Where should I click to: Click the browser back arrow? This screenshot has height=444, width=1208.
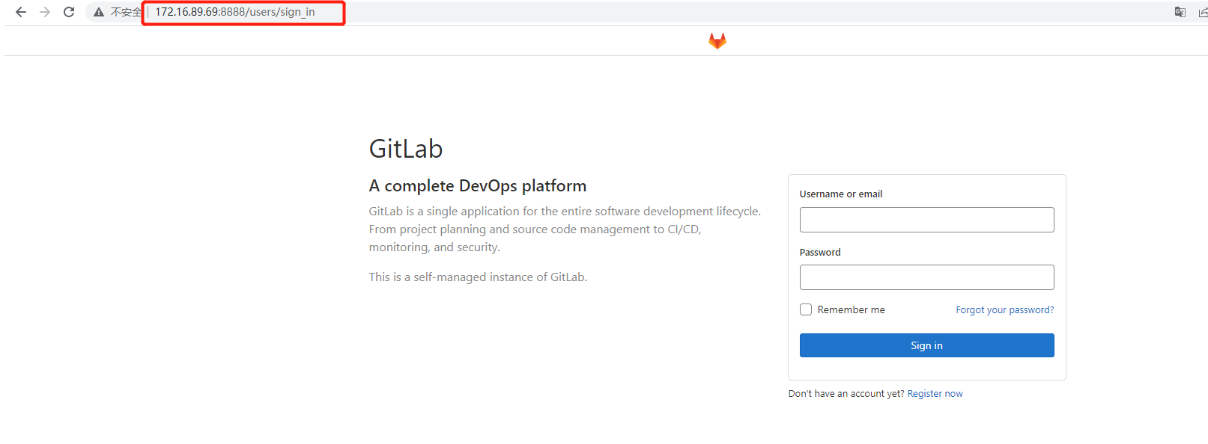[x=21, y=12]
